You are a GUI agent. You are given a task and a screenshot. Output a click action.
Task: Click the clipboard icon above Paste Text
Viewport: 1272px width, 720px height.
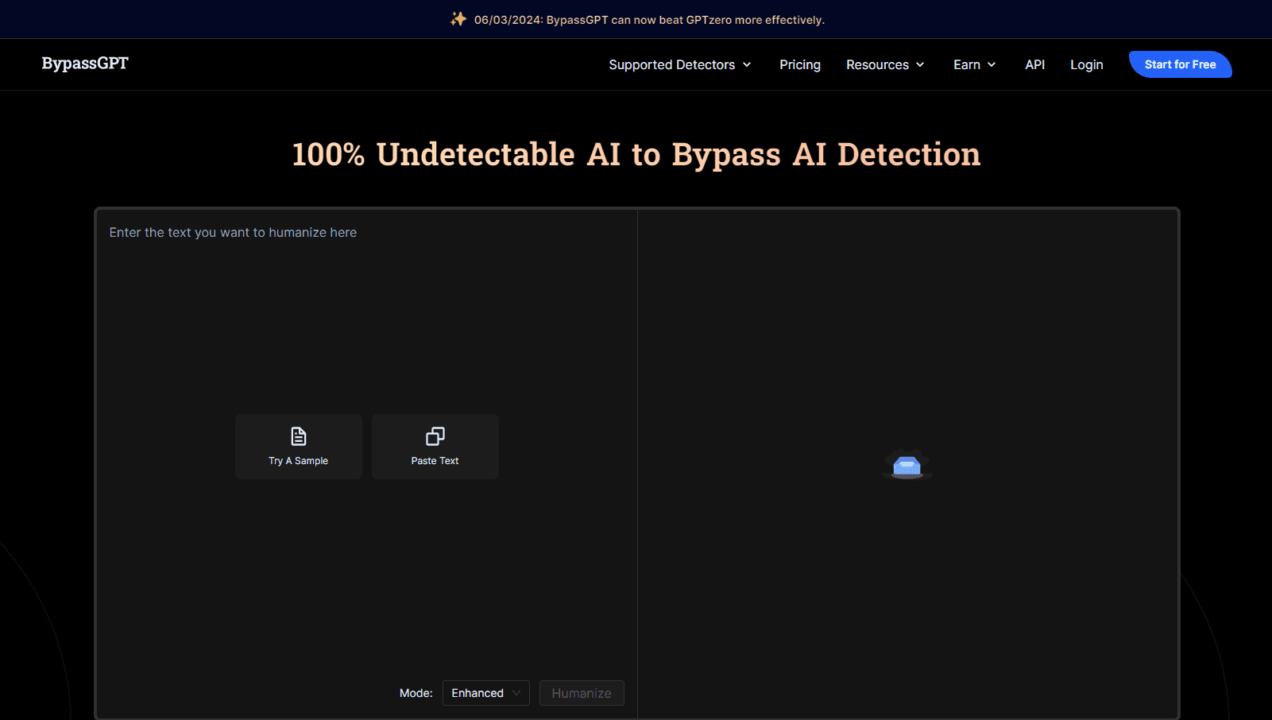point(435,436)
